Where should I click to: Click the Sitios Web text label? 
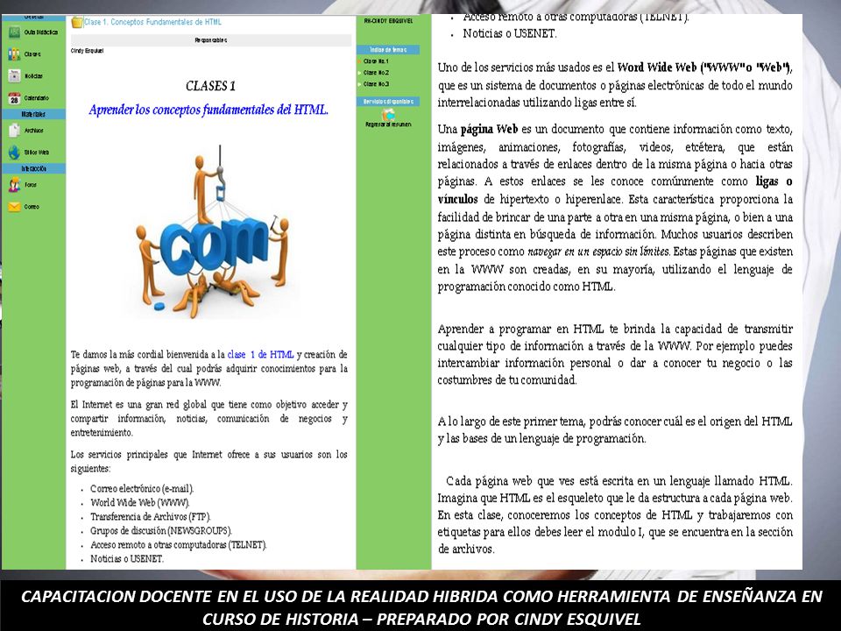click(37, 152)
